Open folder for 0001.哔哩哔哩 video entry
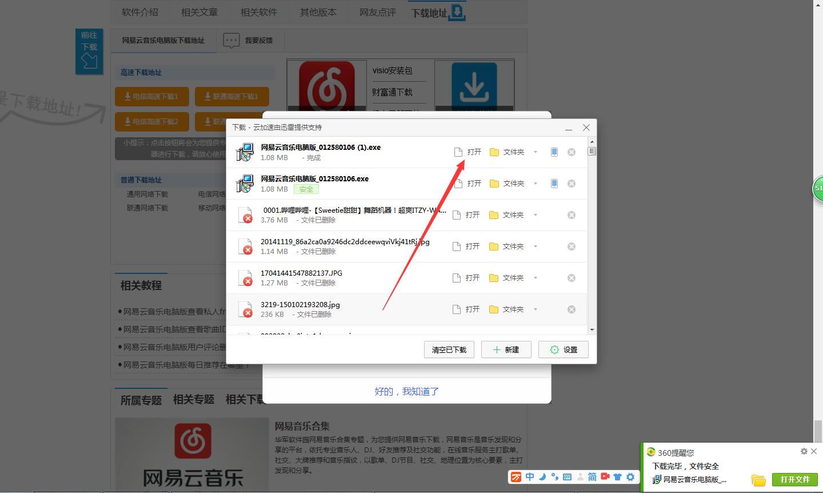Image resolution: width=823 pixels, height=493 pixels. [507, 215]
